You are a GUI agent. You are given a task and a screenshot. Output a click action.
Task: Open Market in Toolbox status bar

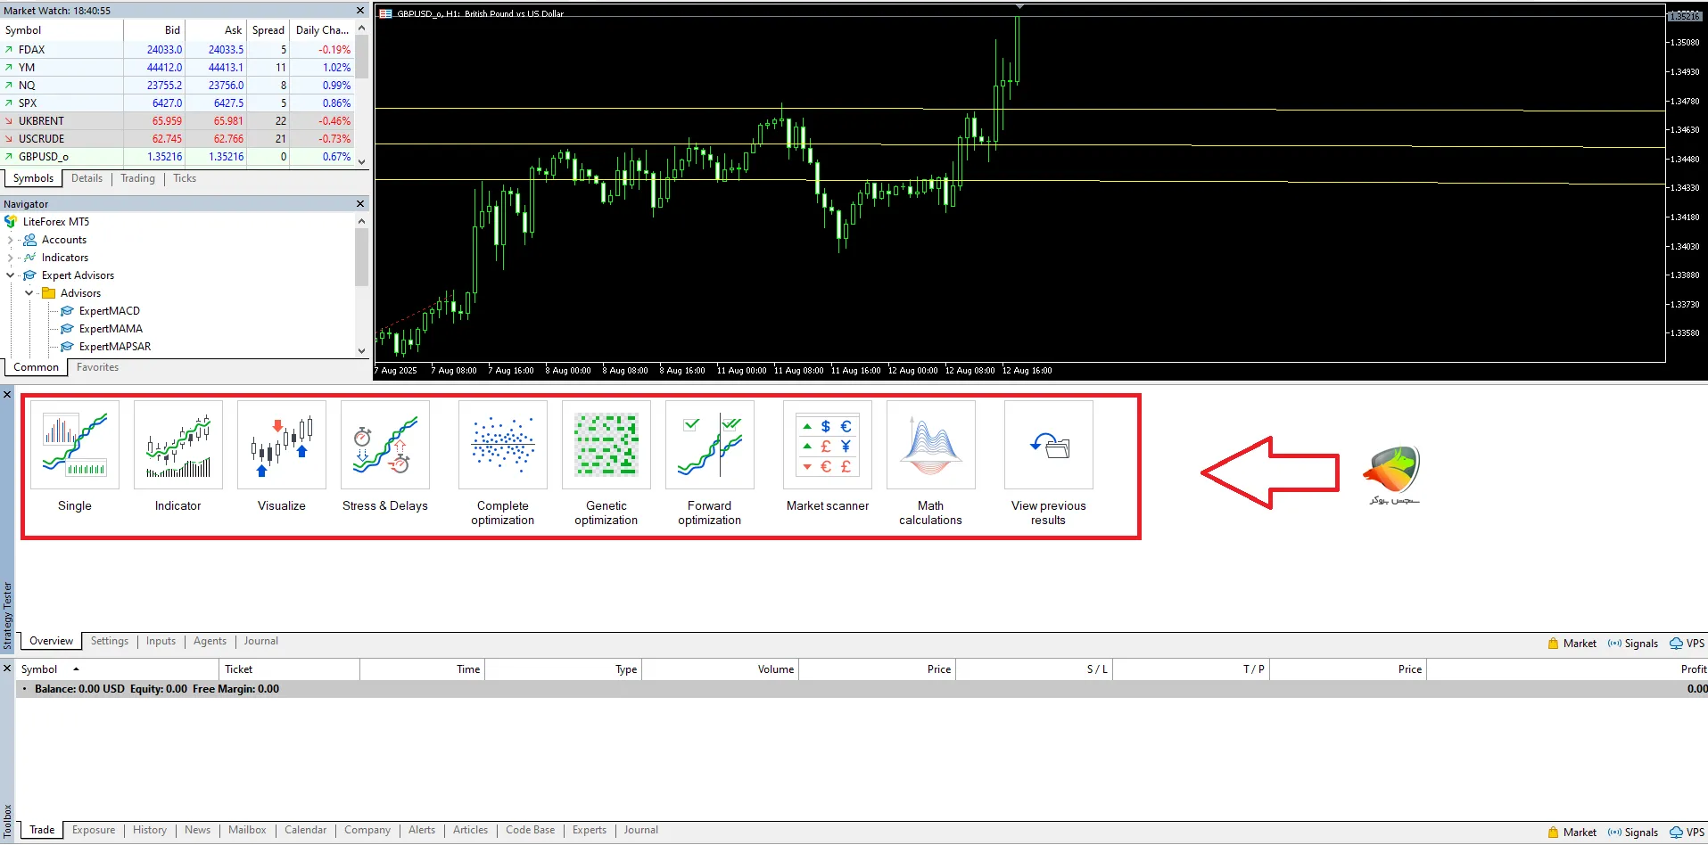(1572, 833)
